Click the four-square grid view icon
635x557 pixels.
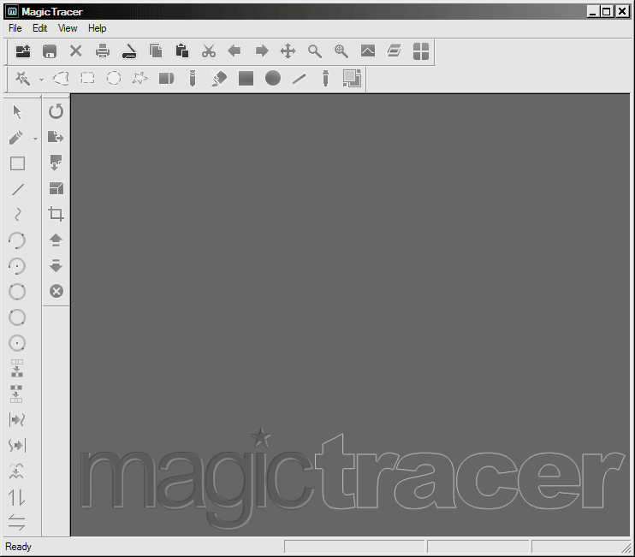coord(421,51)
